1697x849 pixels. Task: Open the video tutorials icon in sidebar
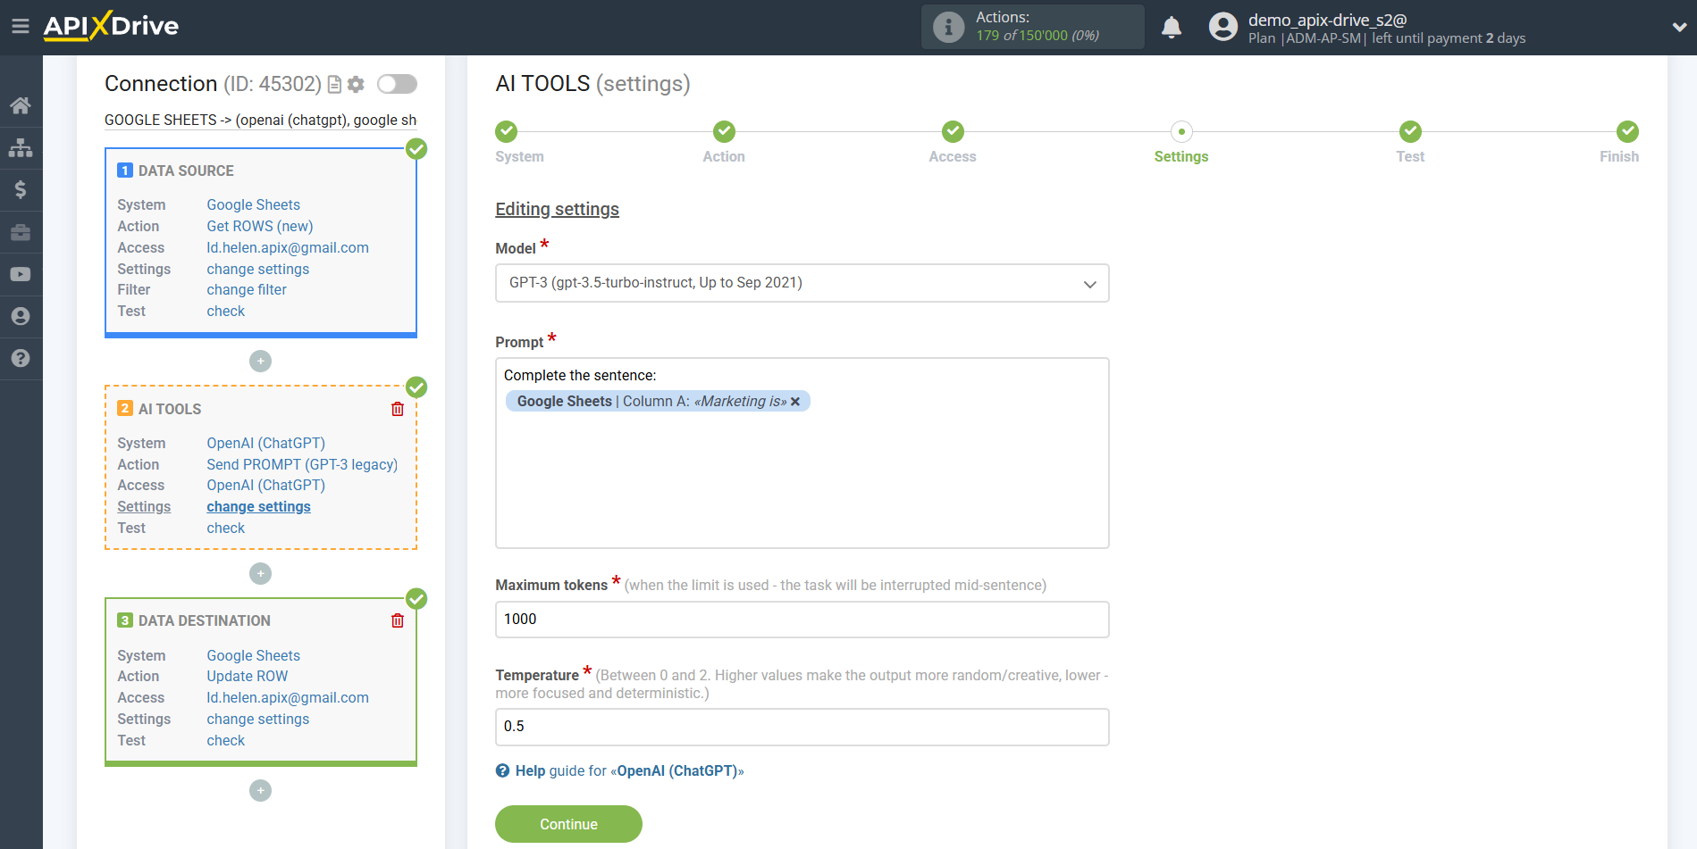(x=21, y=274)
